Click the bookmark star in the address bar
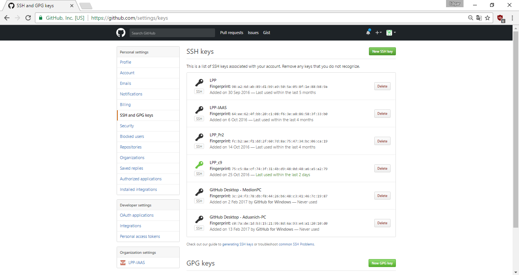 tap(487, 17)
